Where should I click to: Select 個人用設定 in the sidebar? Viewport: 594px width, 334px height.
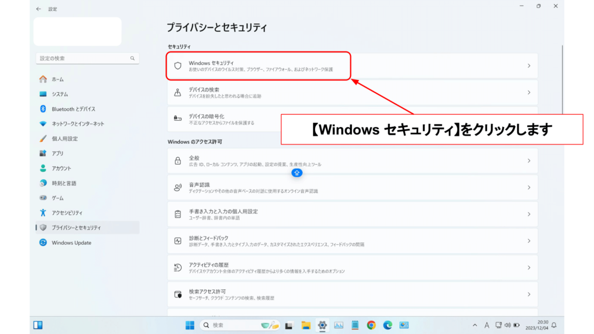pos(64,139)
